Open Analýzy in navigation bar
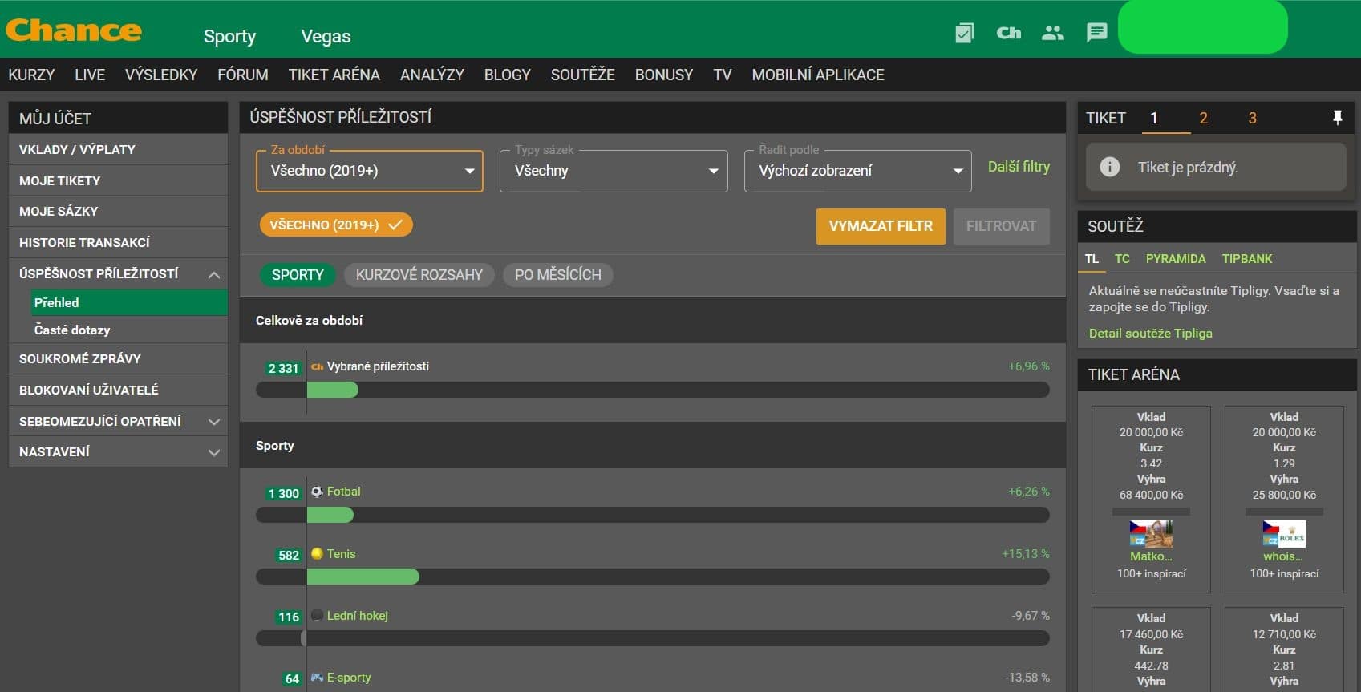1361x692 pixels. (432, 75)
